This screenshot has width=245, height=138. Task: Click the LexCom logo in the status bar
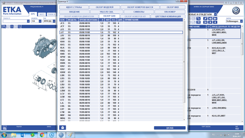coord(5,128)
